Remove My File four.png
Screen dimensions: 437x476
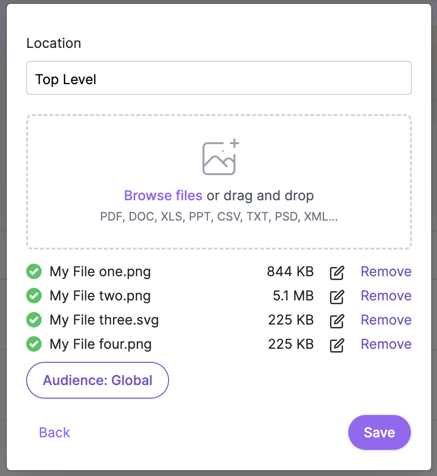click(x=386, y=344)
